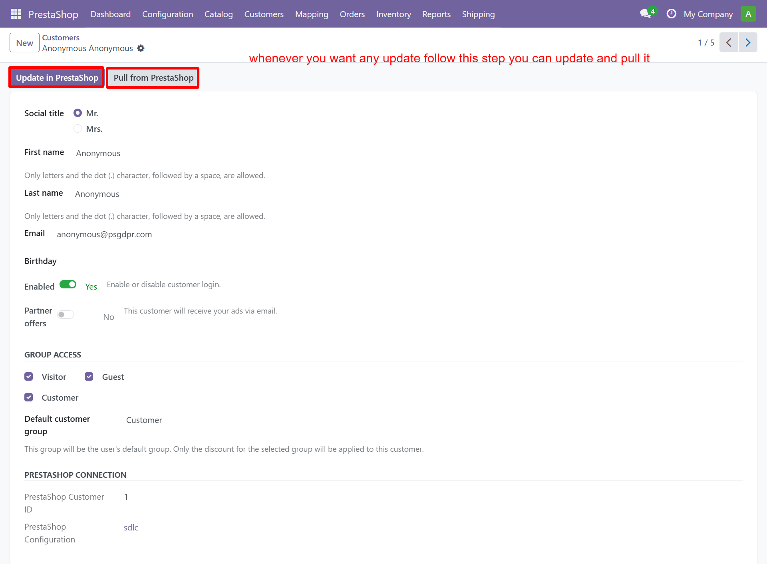Image resolution: width=767 pixels, height=564 pixels.
Task: Select the Mrs. radio button
Action: (78, 129)
